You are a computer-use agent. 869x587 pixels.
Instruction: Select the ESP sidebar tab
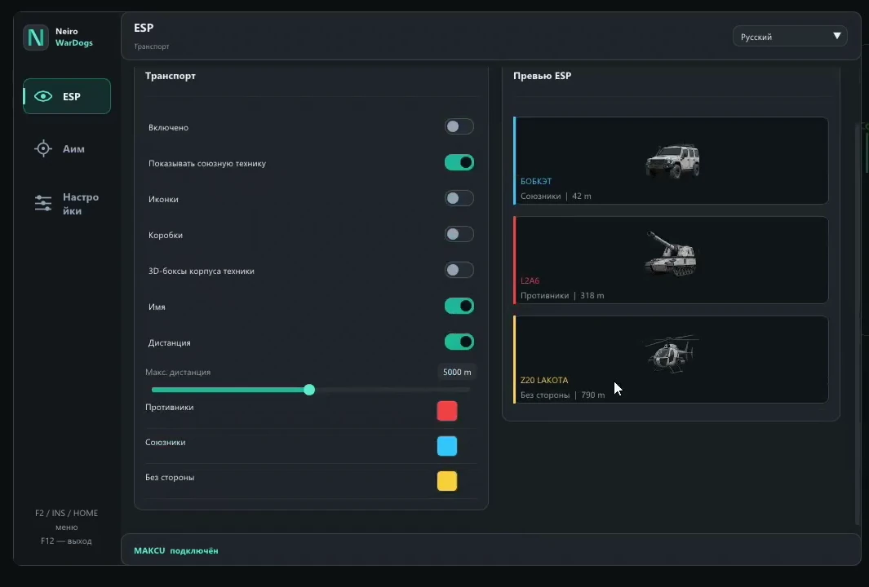(67, 96)
